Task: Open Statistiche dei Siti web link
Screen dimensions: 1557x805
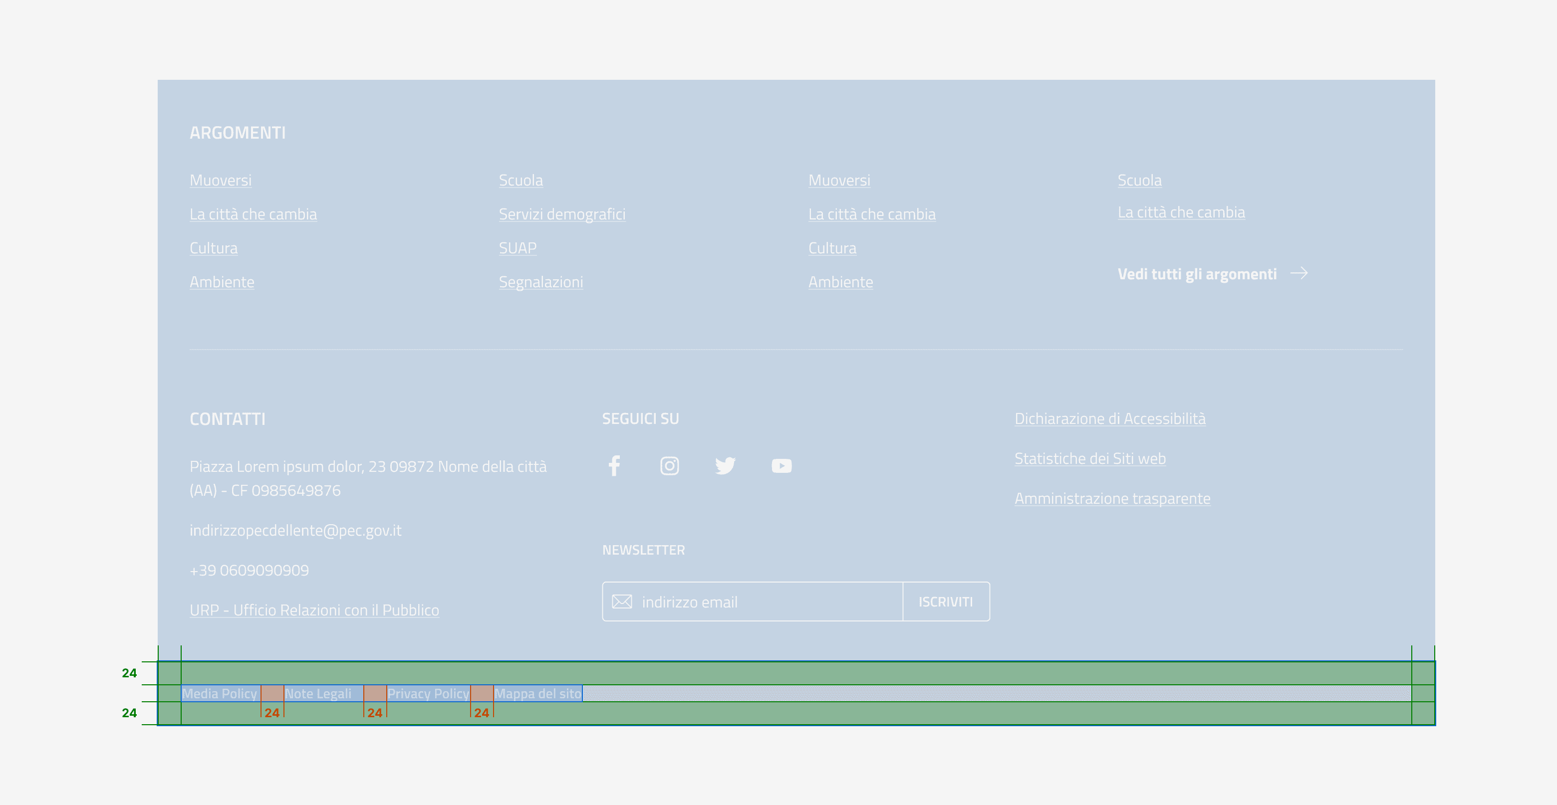Action: pyautogui.click(x=1090, y=458)
